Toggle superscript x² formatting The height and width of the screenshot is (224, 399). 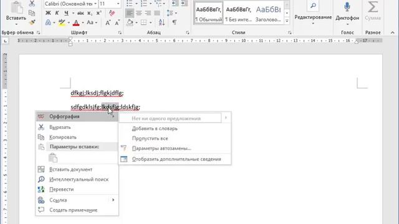(x=99, y=13)
